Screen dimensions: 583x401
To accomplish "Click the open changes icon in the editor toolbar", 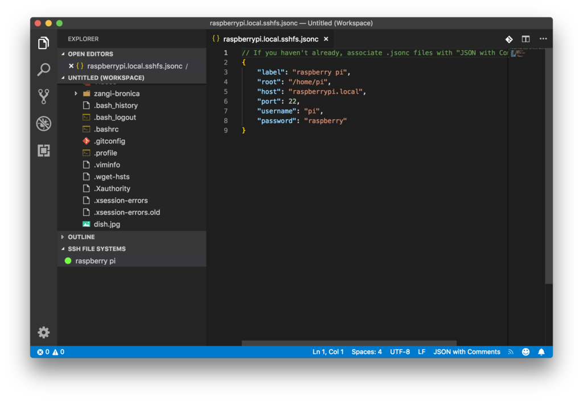I will (x=509, y=39).
